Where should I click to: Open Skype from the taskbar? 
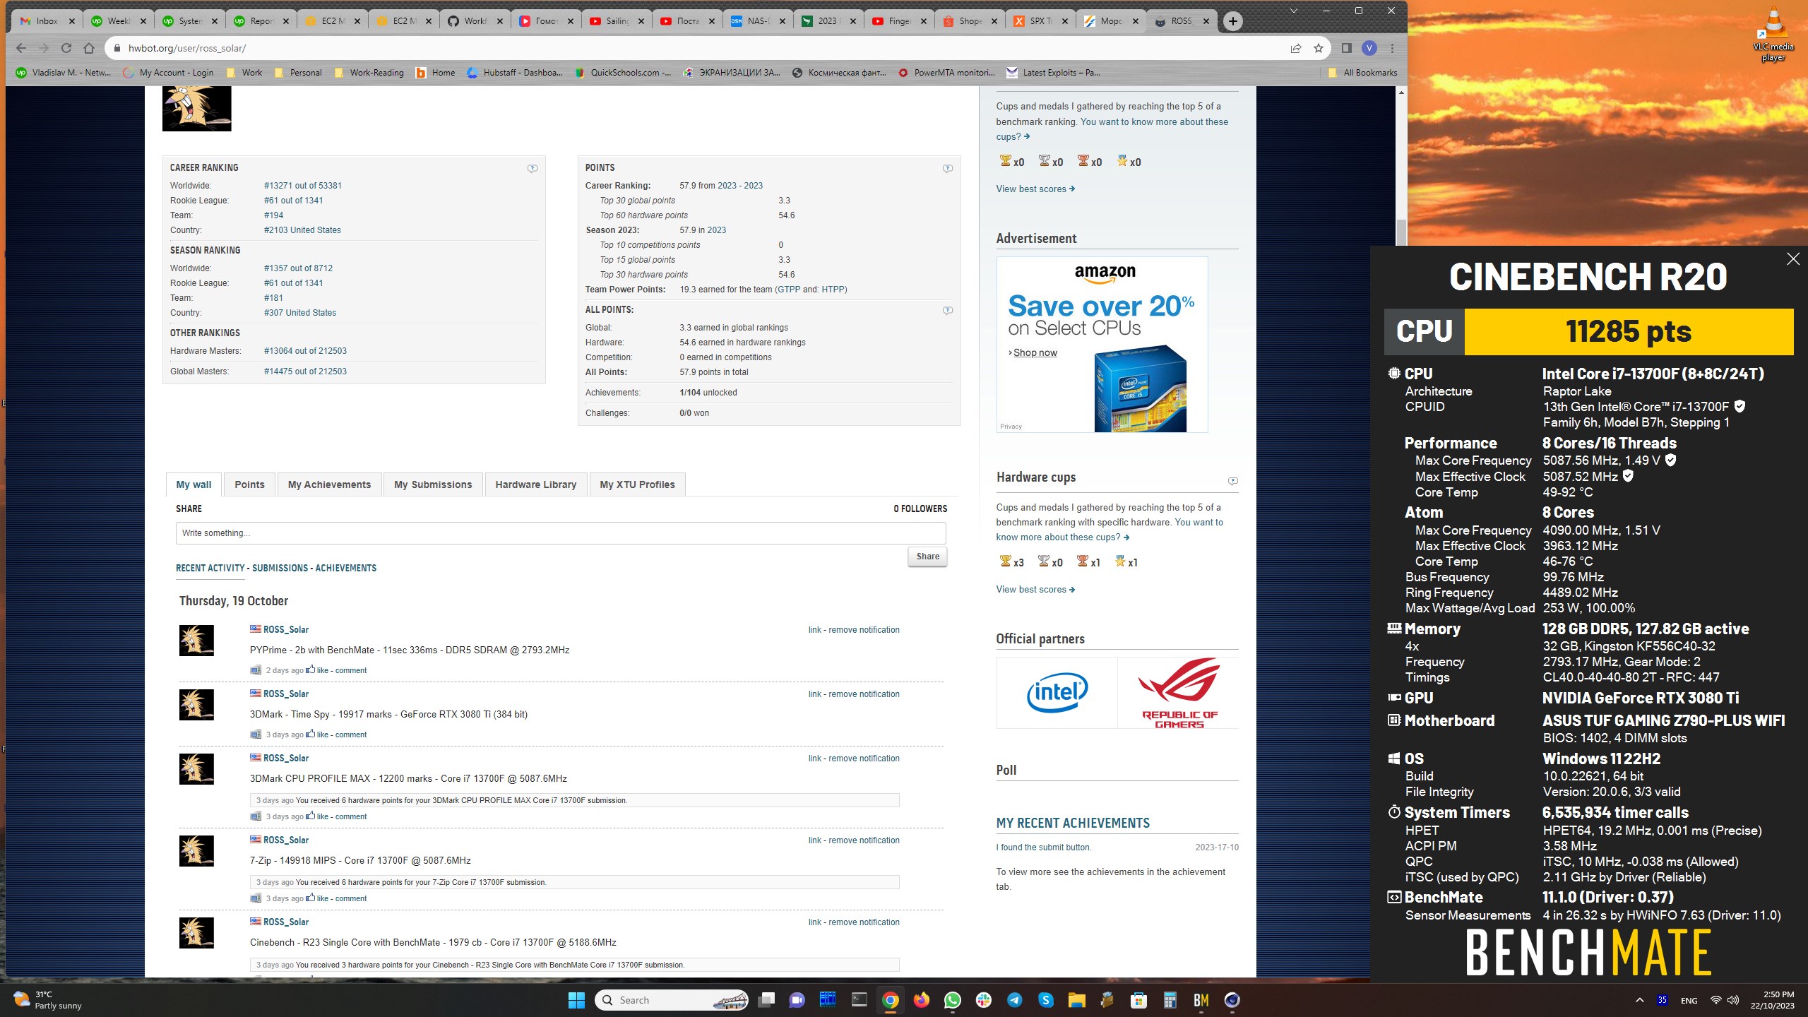pos(1046,1000)
